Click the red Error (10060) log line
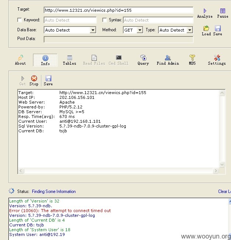Screen dimensions: 231x240 [x=60, y=211]
